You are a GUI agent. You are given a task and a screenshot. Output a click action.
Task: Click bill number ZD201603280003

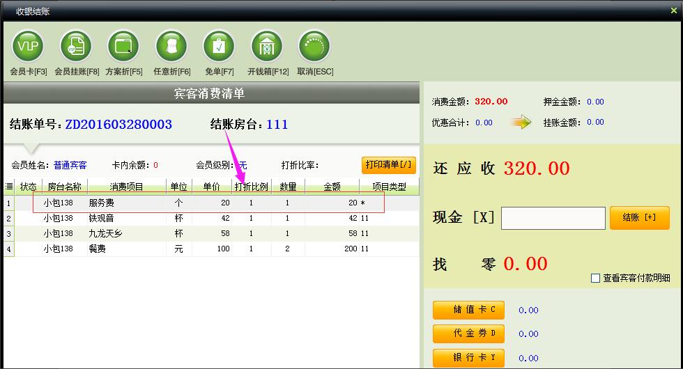point(118,125)
